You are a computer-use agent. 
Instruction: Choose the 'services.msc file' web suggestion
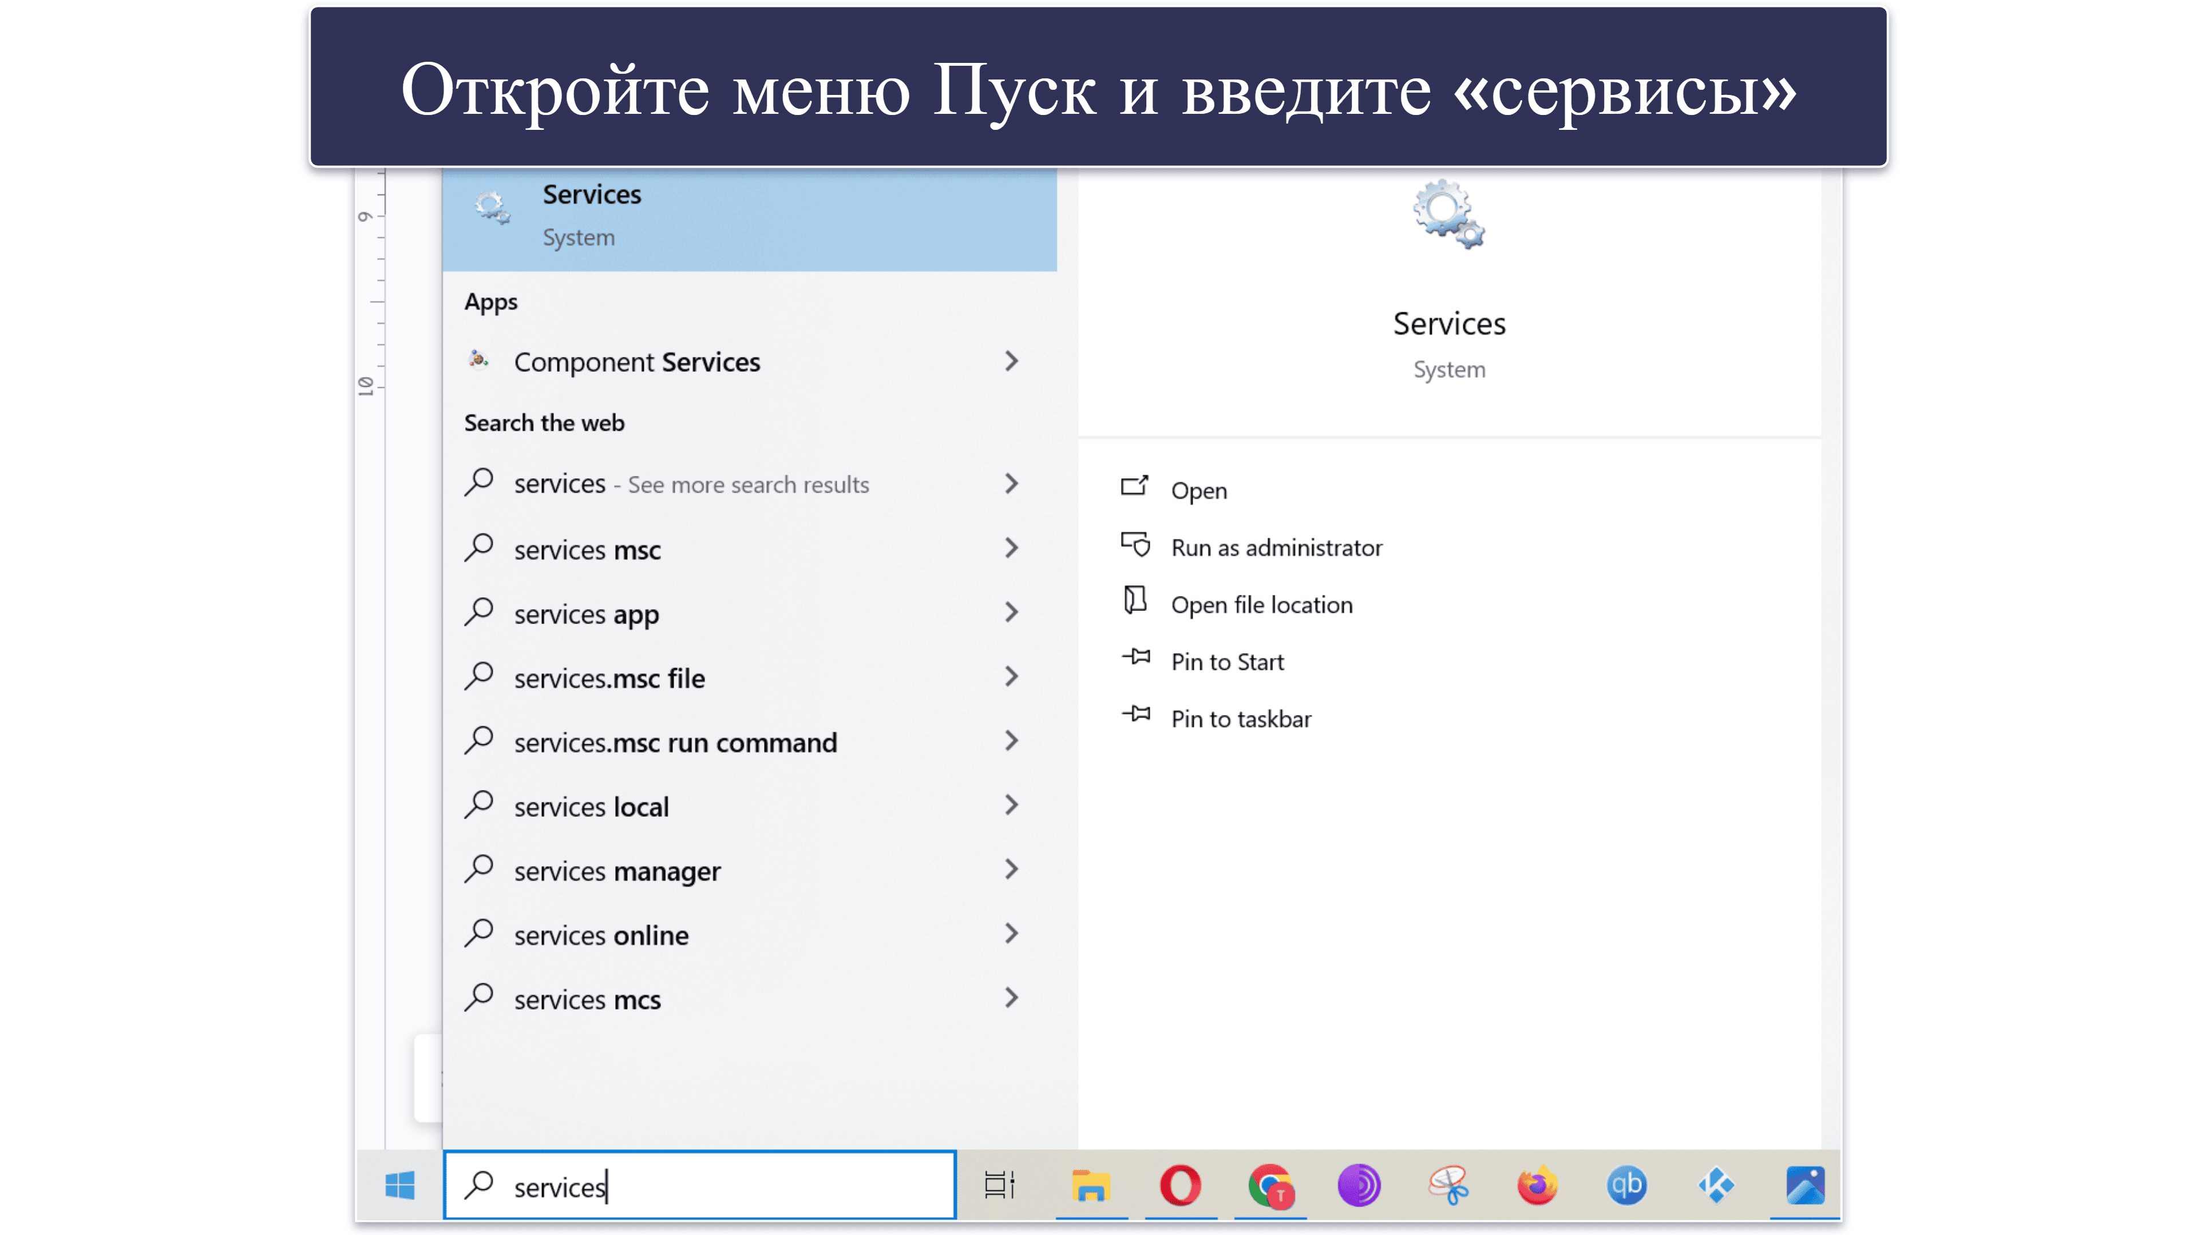pos(750,678)
